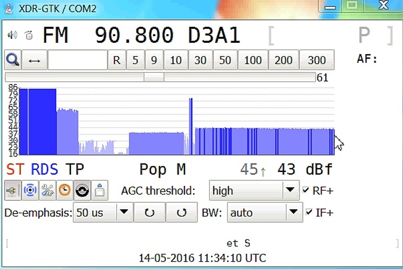Click the TP traffic programme indicator
Viewport: 403px width, 269px height.
click(x=75, y=169)
